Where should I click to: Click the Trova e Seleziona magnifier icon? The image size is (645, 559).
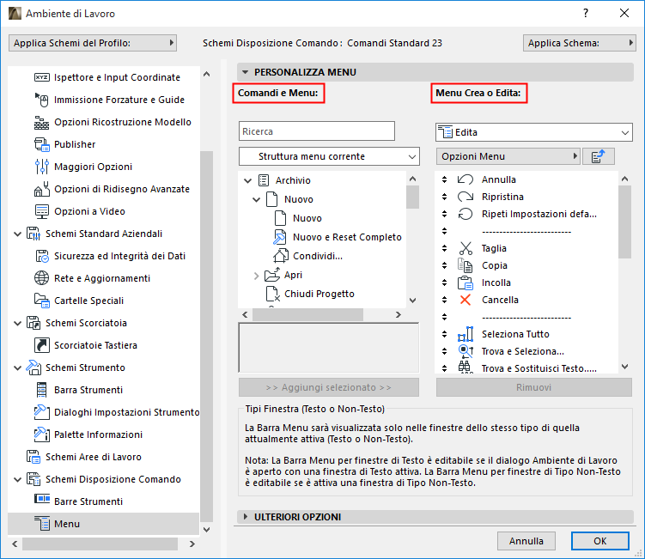pos(465,351)
